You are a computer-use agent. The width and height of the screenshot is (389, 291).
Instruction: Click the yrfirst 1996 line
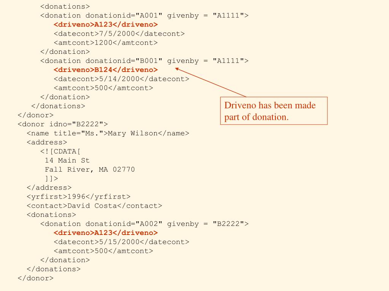coord(78,197)
